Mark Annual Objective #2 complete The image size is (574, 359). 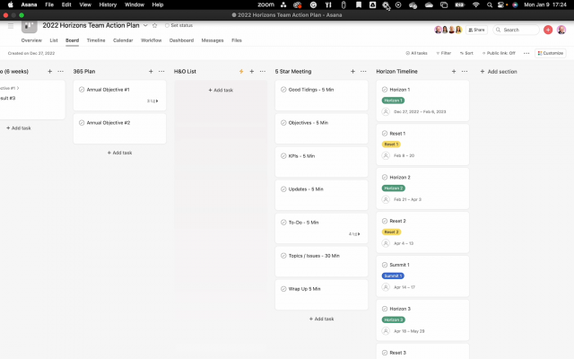pyautogui.click(x=82, y=123)
